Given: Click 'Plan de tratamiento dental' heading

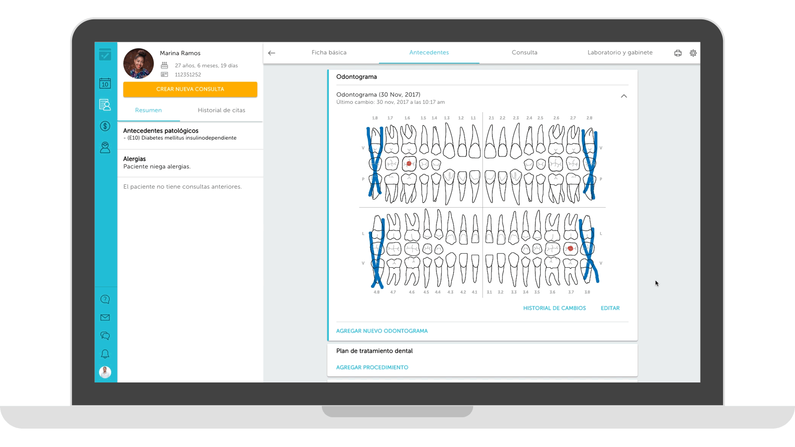Looking at the screenshot, I should 375,351.
